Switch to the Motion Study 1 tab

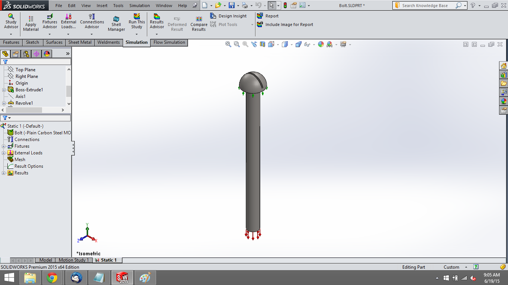(x=73, y=260)
